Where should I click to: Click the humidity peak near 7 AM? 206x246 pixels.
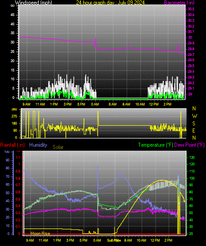[120, 172]
